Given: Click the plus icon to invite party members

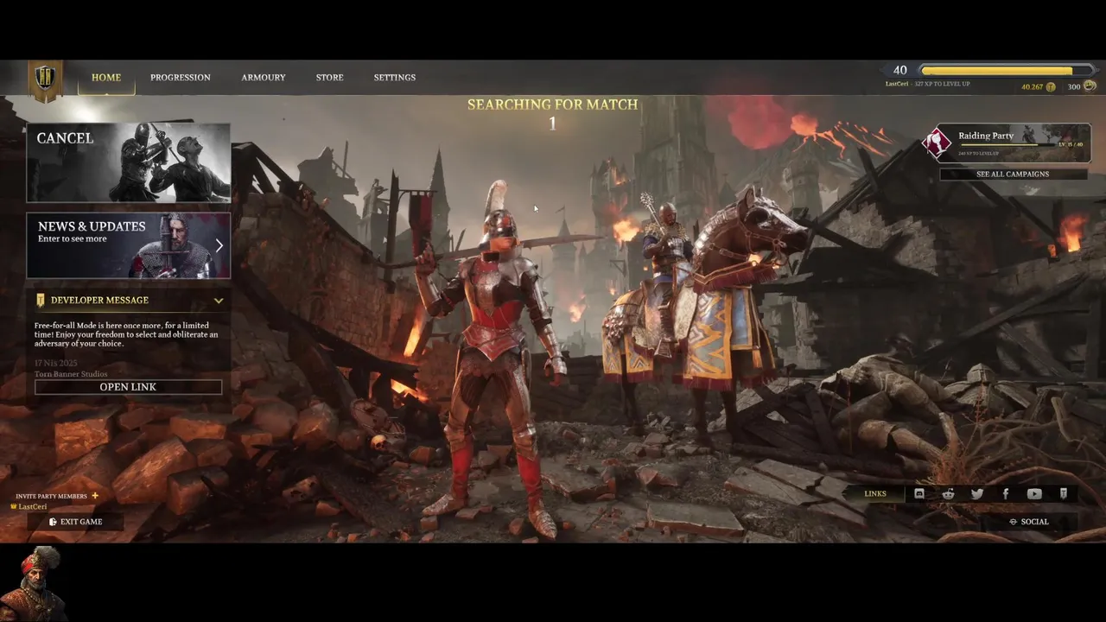Looking at the screenshot, I should click(95, 496).
